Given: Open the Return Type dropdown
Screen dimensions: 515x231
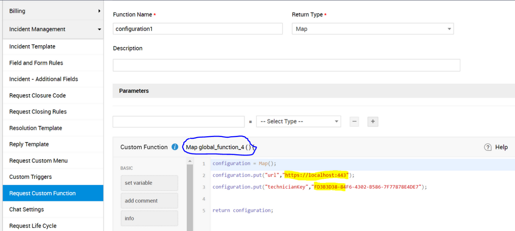Looking at the screenshot, I should [373, 29].
